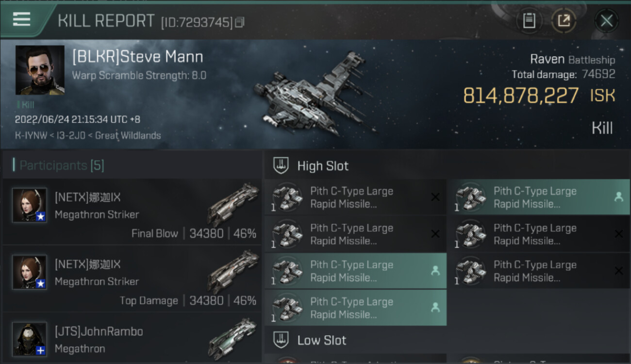Screen dimensions: 631x364
Task: Open the hamburger menu
Action: click(22, 19)
